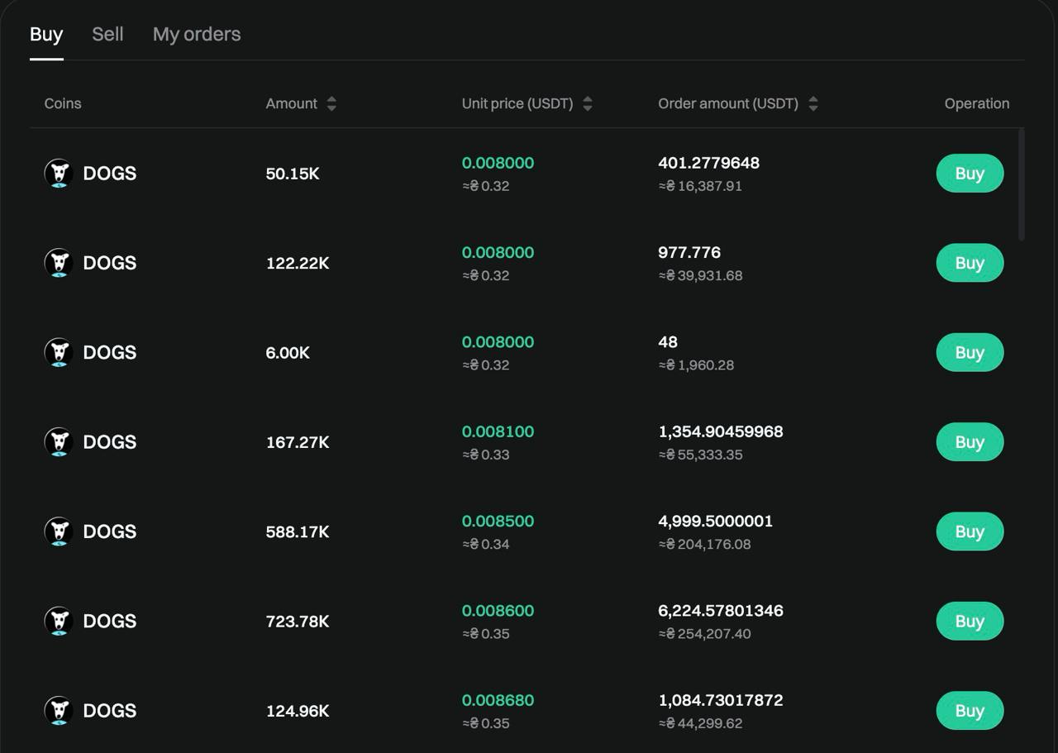The height and width of the screenshot is (753, 1058).
Task: Click unit price 0.008100
Action: pos(498,431)
